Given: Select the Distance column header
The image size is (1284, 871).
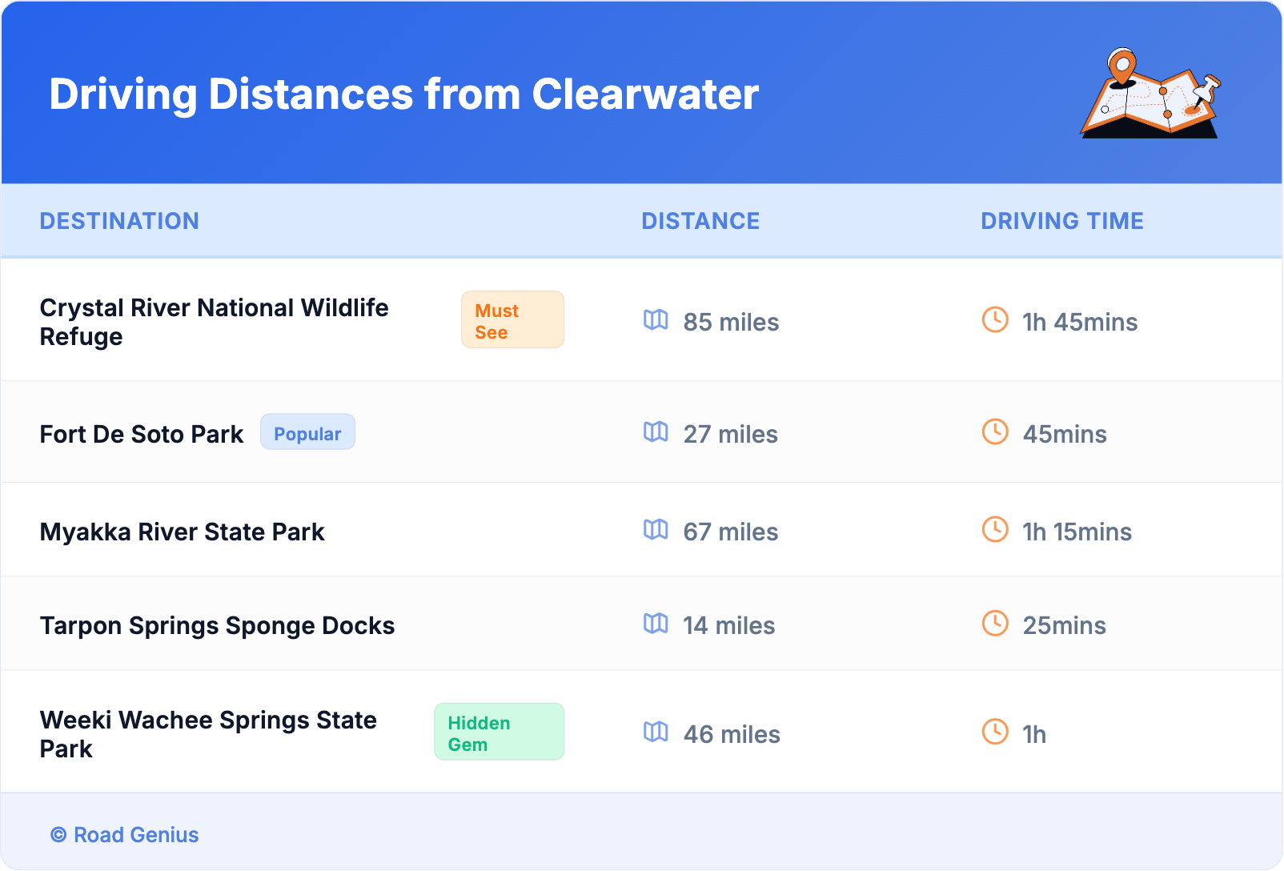Looking at the screenshot, I should [700, 221].
